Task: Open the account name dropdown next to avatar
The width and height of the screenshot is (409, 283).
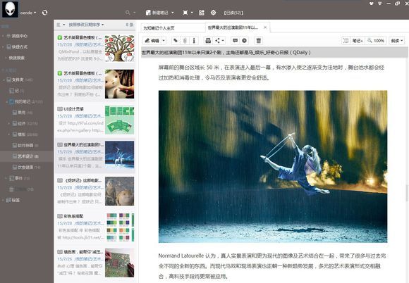Action: (28, 13)
